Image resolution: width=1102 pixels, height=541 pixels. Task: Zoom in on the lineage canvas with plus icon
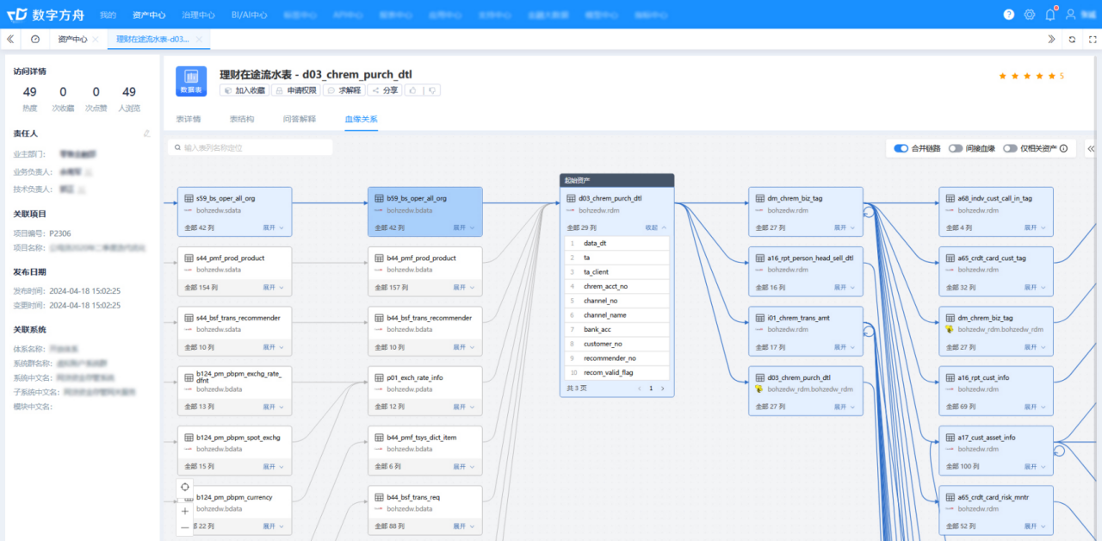(184, 511)
